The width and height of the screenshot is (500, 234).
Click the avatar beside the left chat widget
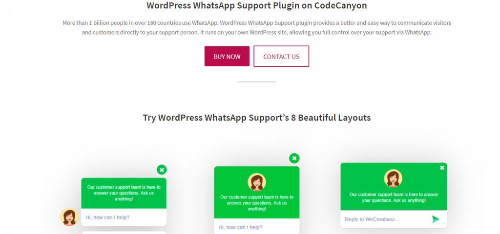69,217
